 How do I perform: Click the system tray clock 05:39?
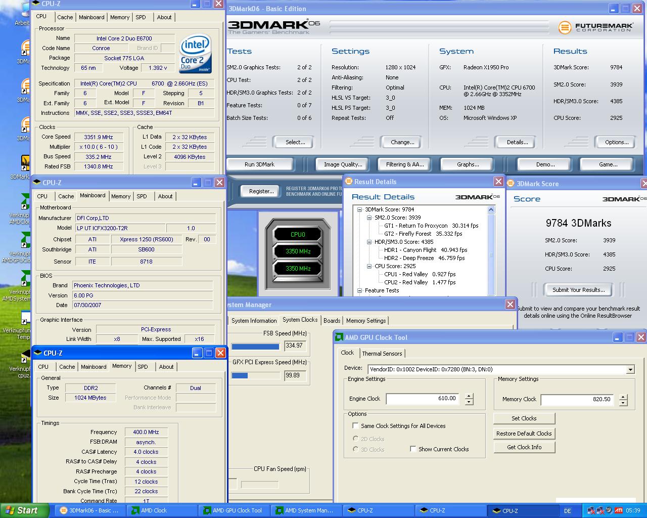pyautogui.click(x=633, y=511)
